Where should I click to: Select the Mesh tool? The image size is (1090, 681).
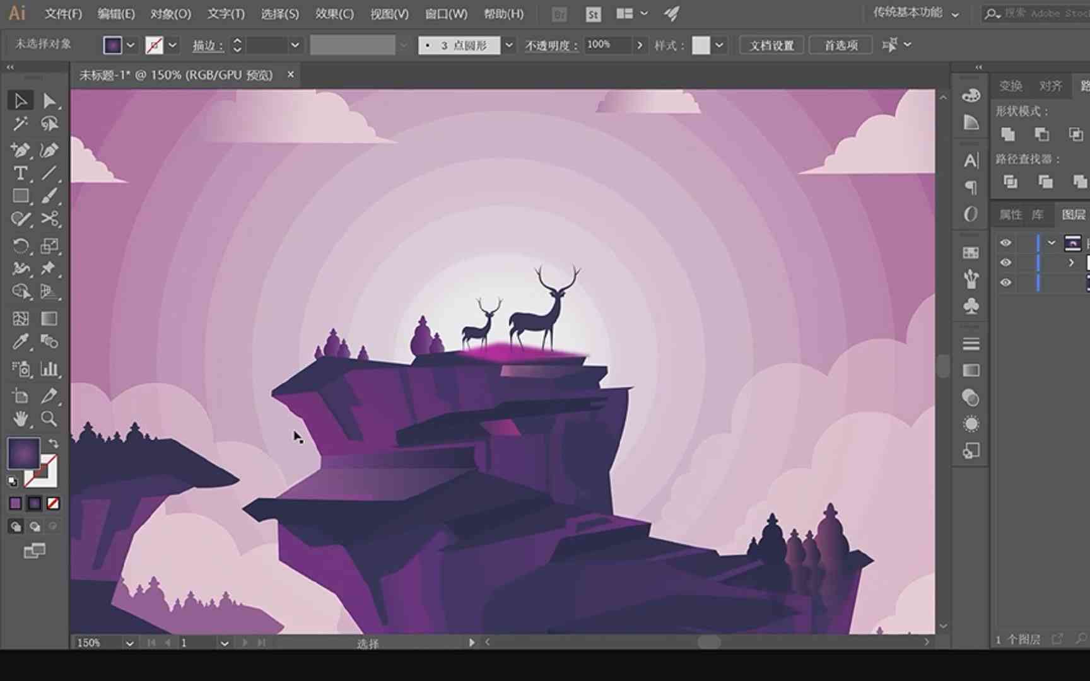click(x=20, y=318)
